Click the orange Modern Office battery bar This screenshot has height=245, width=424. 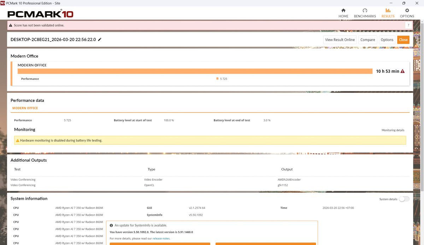point(195,71)
